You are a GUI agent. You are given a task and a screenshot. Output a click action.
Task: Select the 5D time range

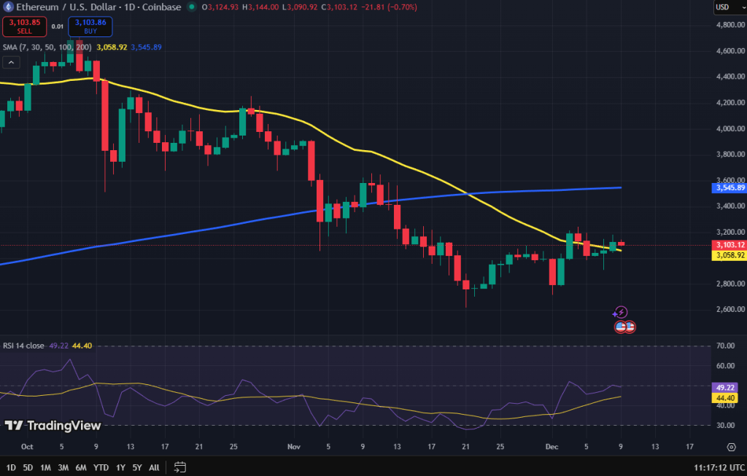pos(28,467)
